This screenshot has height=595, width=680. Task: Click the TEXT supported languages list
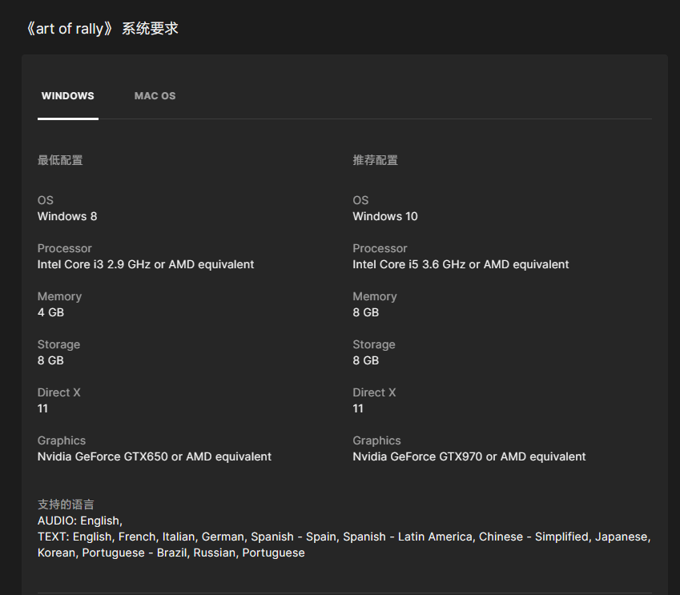coord(344,537)
